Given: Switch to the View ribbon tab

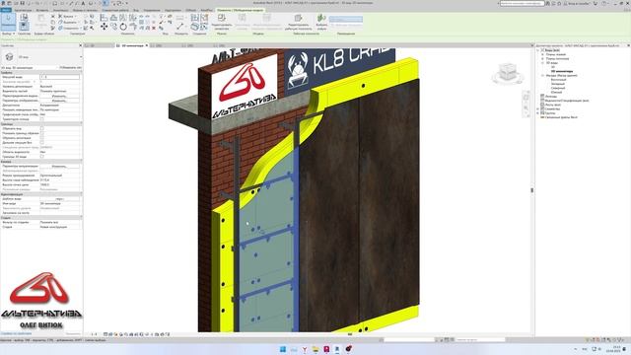Looking at the screenshot, I should [x=136, y=10].
